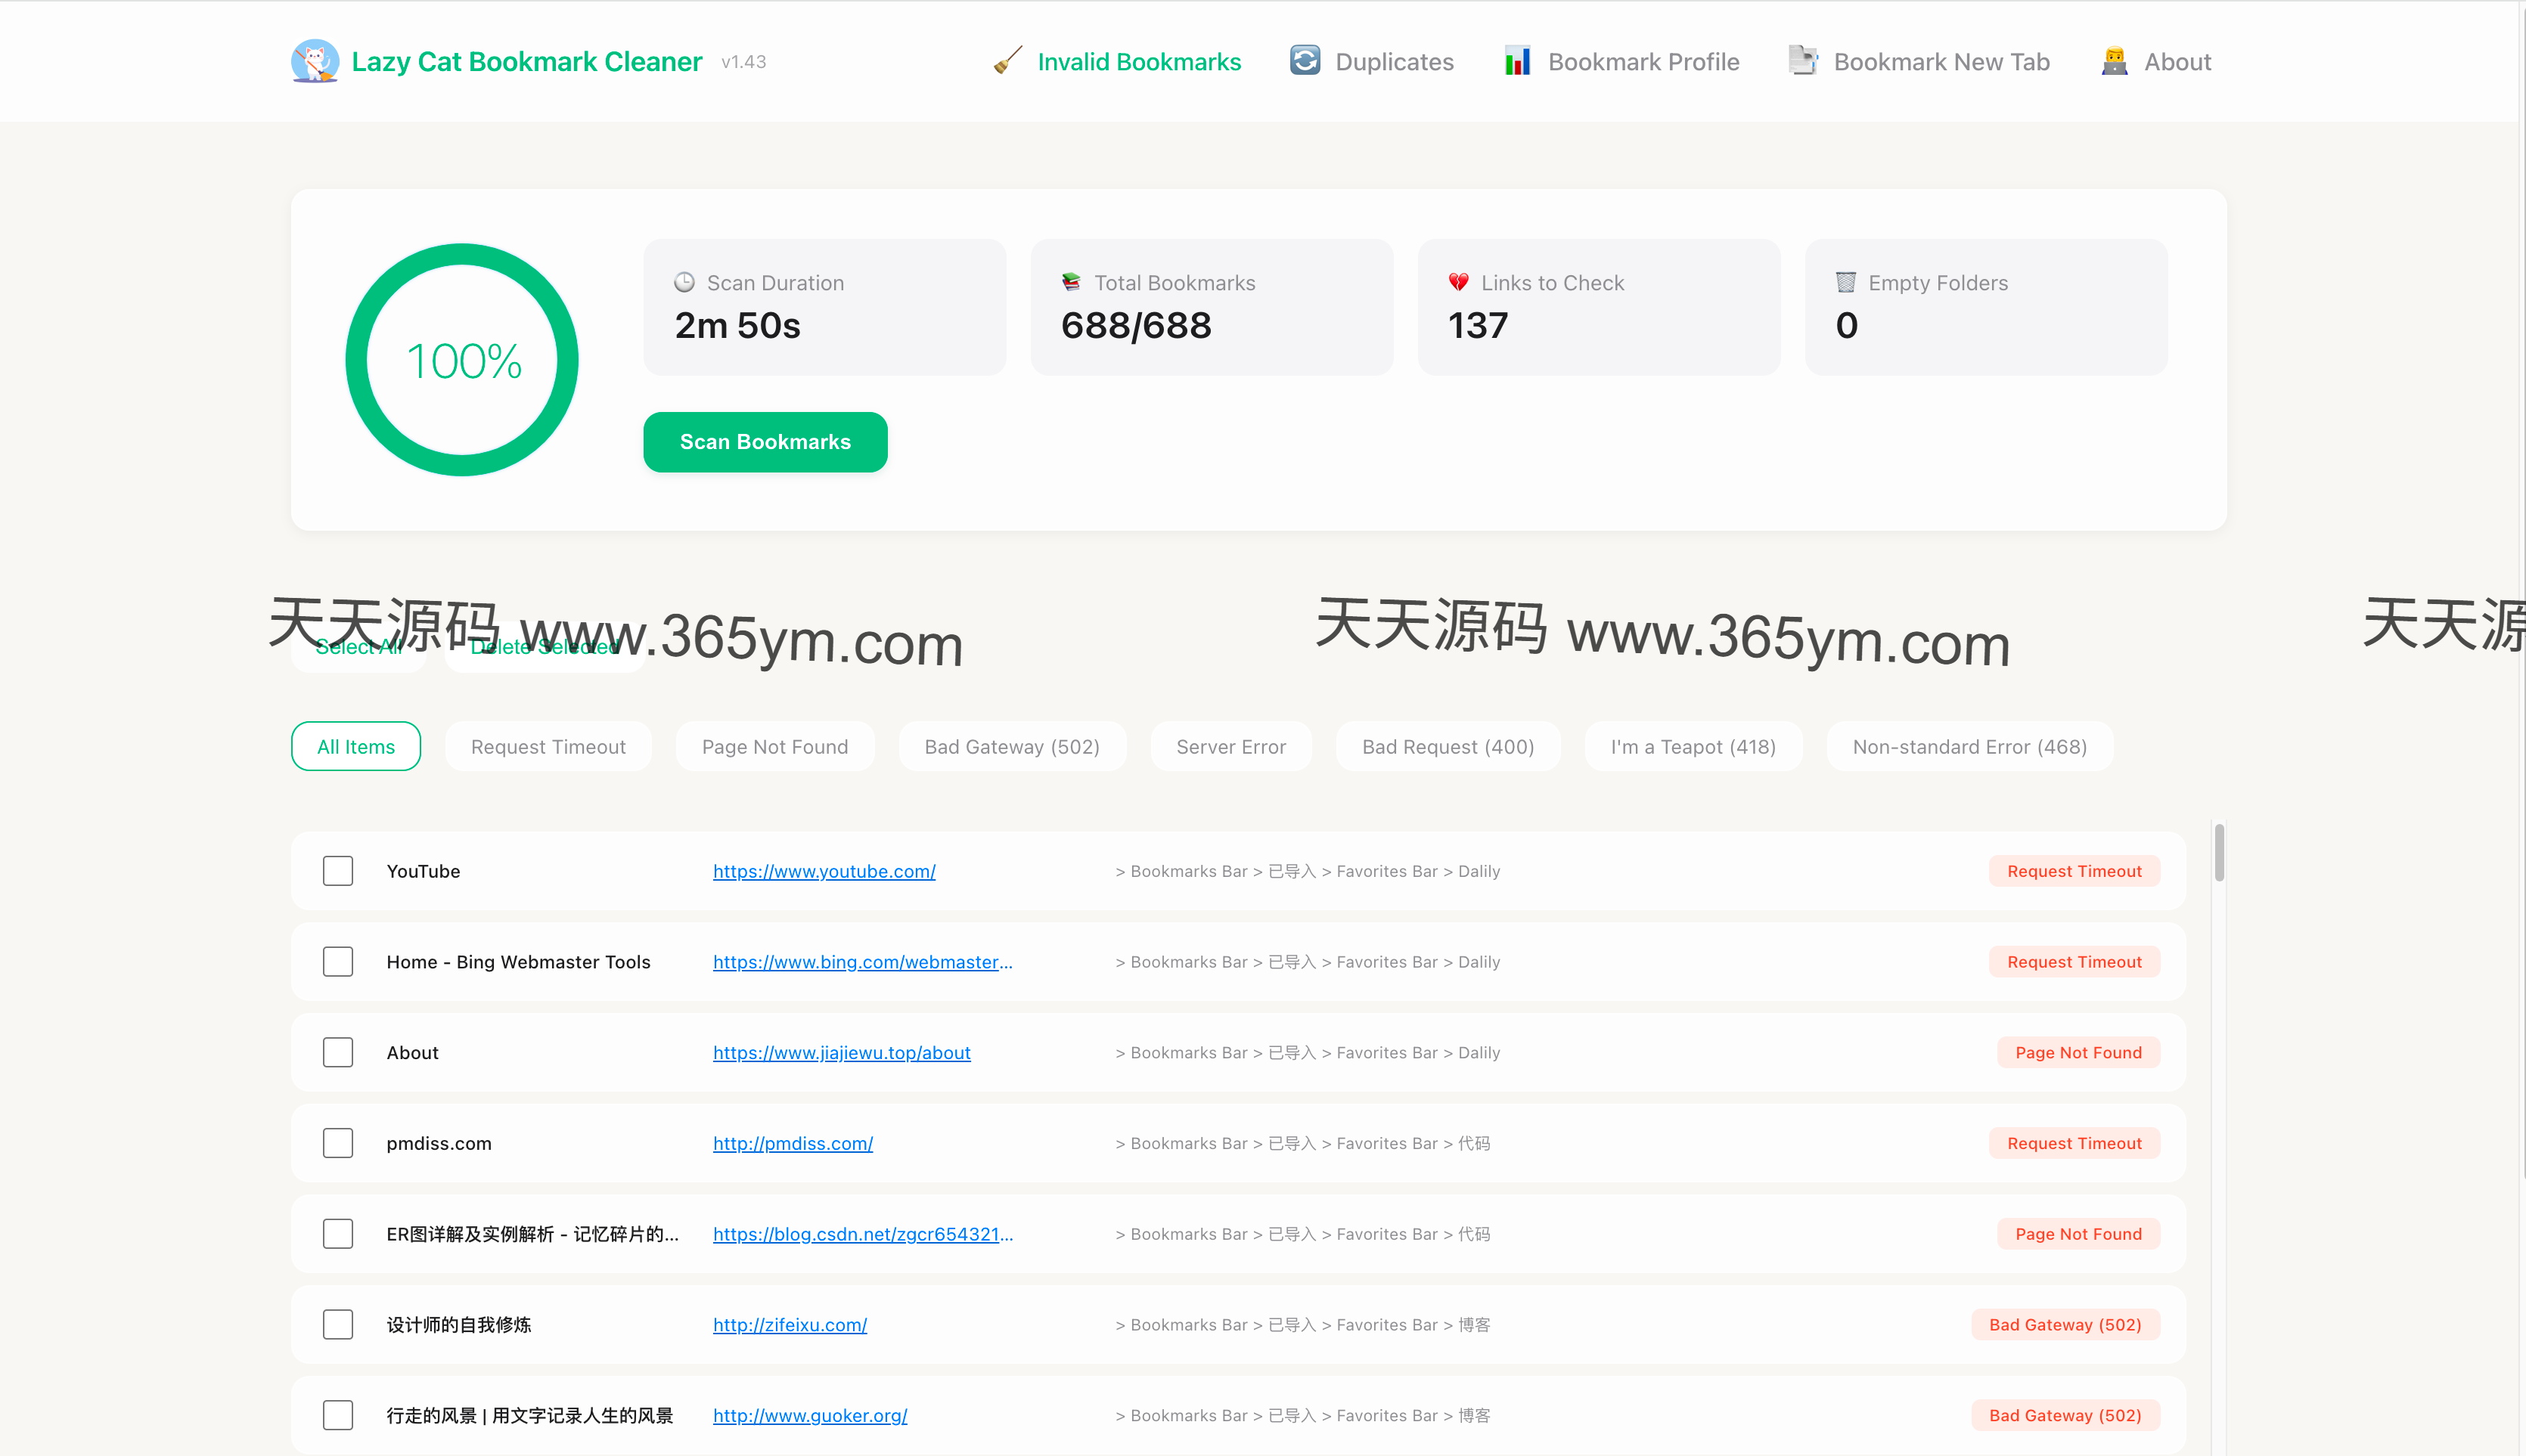Image resolution: width=2526 pixels, height=1456 pixels.
Task: Open the Invalid Bookmarks tab
Action: coord(1138,62)
